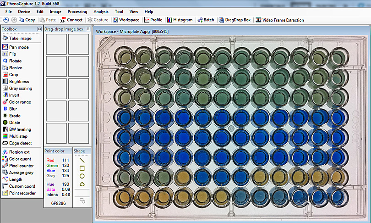Select the polygon shape

[82, 184]
